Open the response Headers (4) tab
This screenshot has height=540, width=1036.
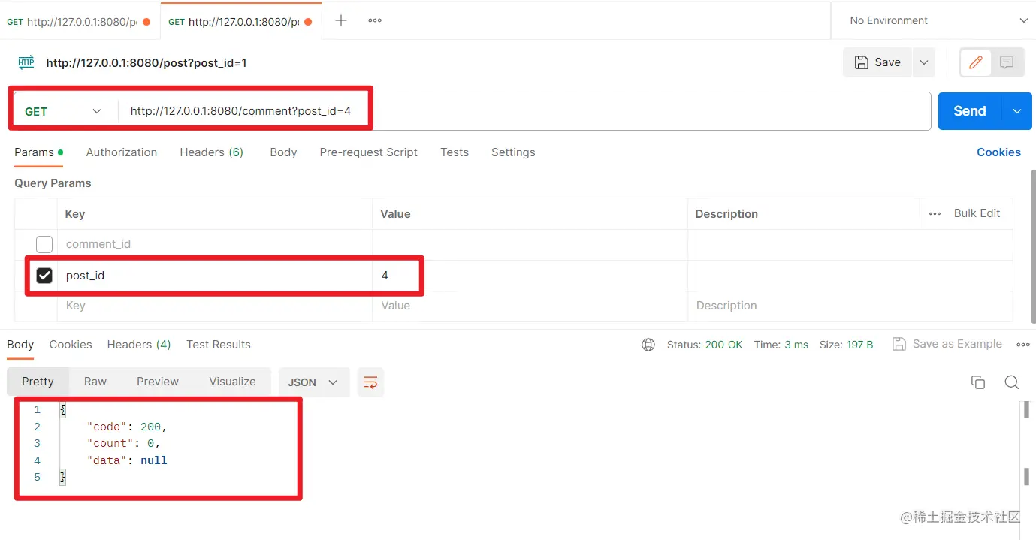pos(139,345)
